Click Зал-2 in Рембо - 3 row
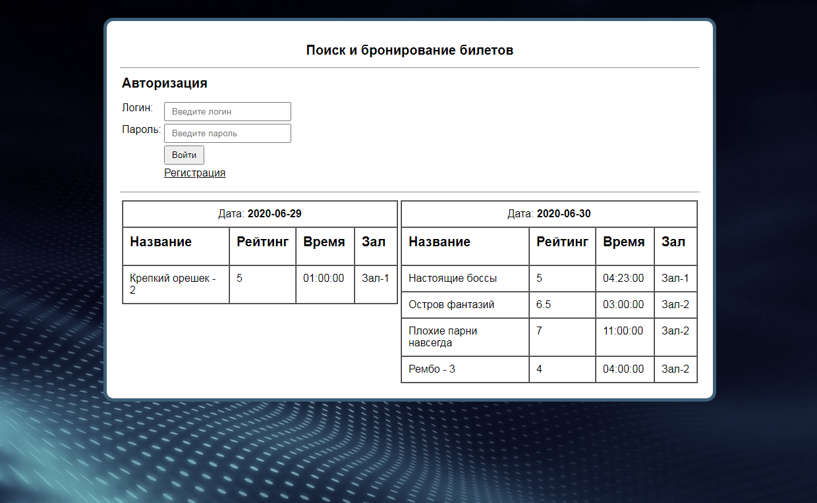 tap(675, 369)
